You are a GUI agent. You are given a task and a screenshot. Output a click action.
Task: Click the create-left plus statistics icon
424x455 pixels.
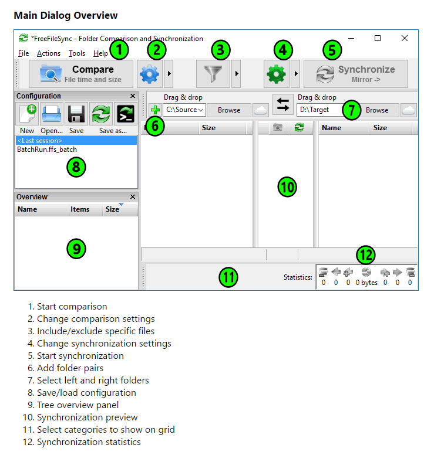348,272
